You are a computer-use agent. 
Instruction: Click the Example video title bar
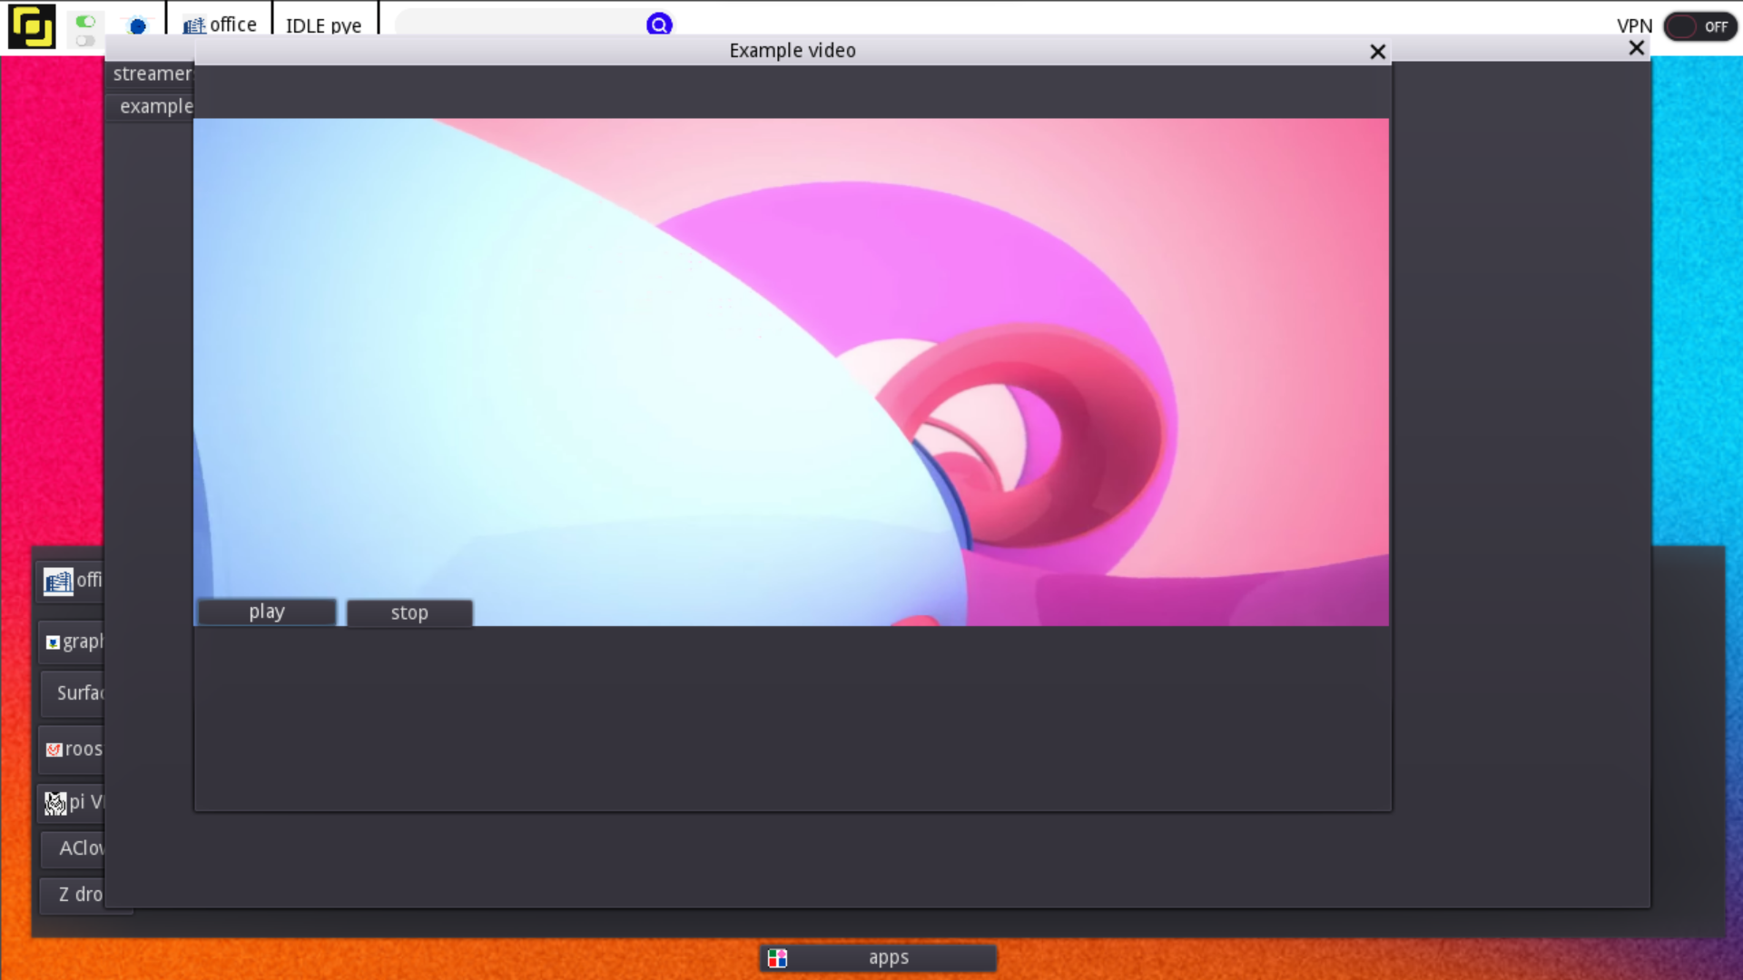tap(793, 51)
